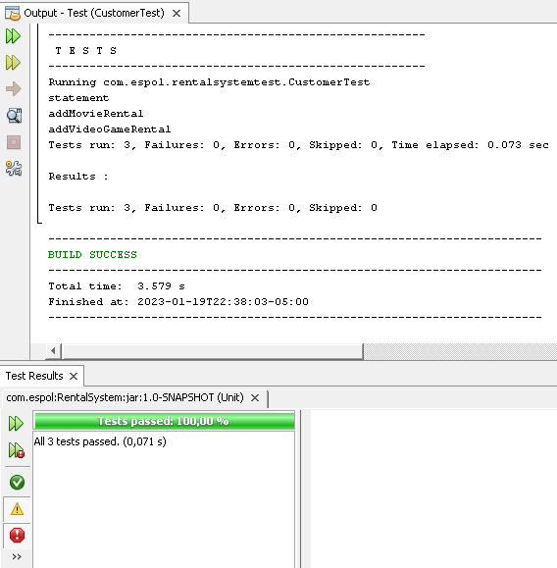The width and height of the screenshot is (557, 568).
Task: Click 'Tests run: 3' summary line ending 'Skipped: 0'
Action: (213, 208)
